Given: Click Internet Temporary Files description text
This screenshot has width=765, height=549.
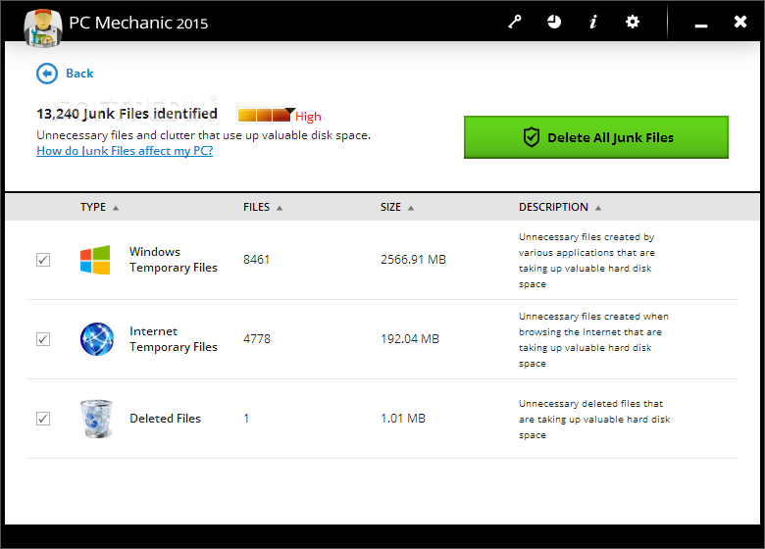Looking at the screenshot, I should (593, 340).
